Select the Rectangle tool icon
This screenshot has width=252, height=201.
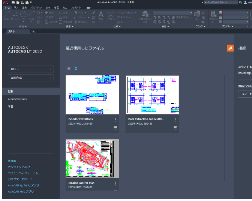pyautogui.click(x=38, y=12)
